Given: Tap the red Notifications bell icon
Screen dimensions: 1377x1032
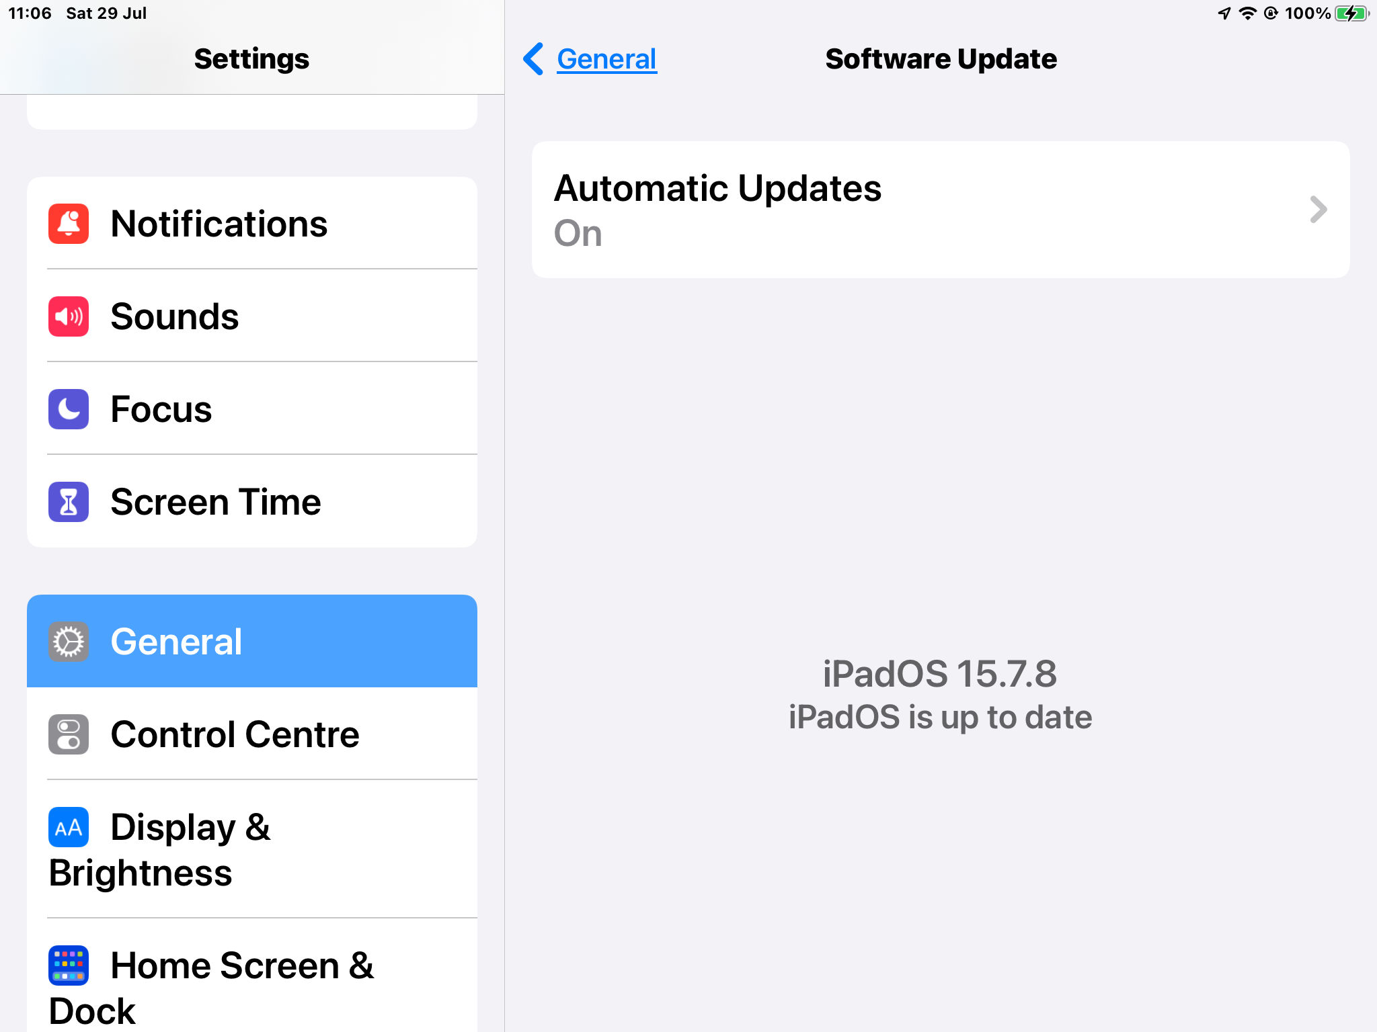Looking at the screenshot, I should (69, 224).
